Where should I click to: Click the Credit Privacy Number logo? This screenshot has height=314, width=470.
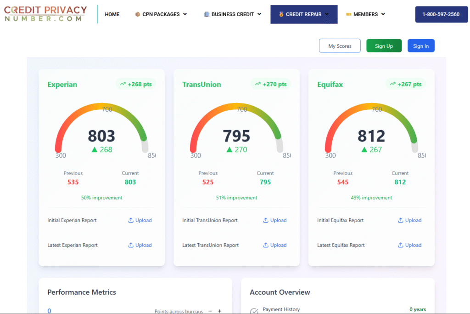point(45,14)
